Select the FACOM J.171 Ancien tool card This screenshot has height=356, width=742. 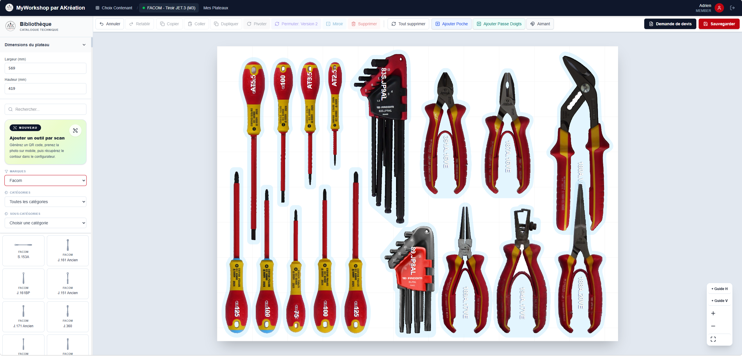[23, 317]
